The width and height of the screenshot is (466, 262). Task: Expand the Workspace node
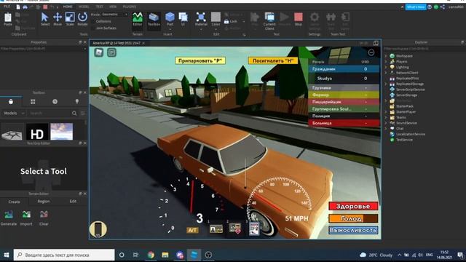click(386, 56)
